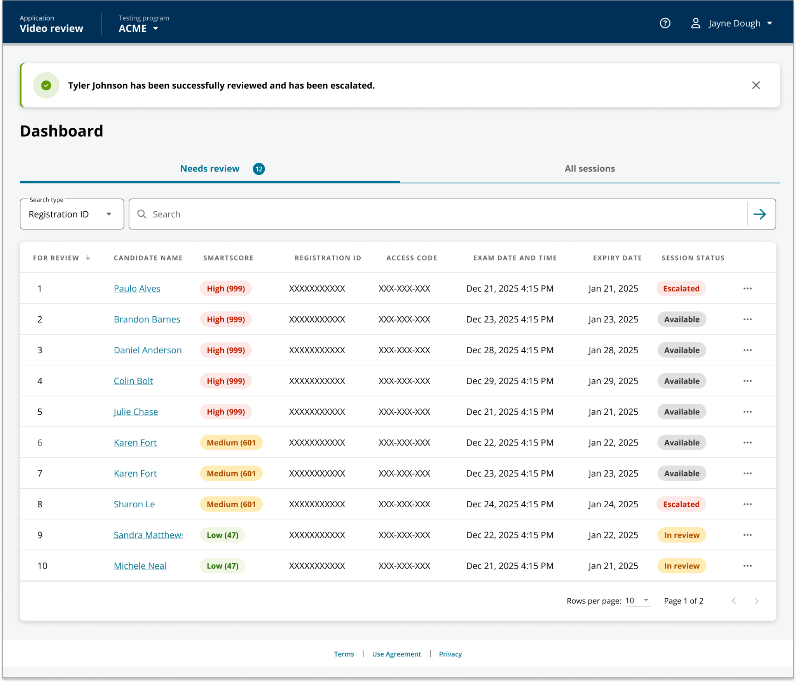Go to the next table page

pos(756,601)
